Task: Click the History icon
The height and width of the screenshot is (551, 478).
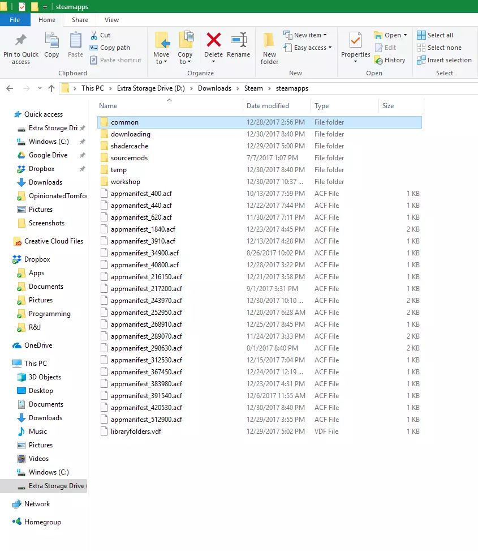Action: click(378, 61)
